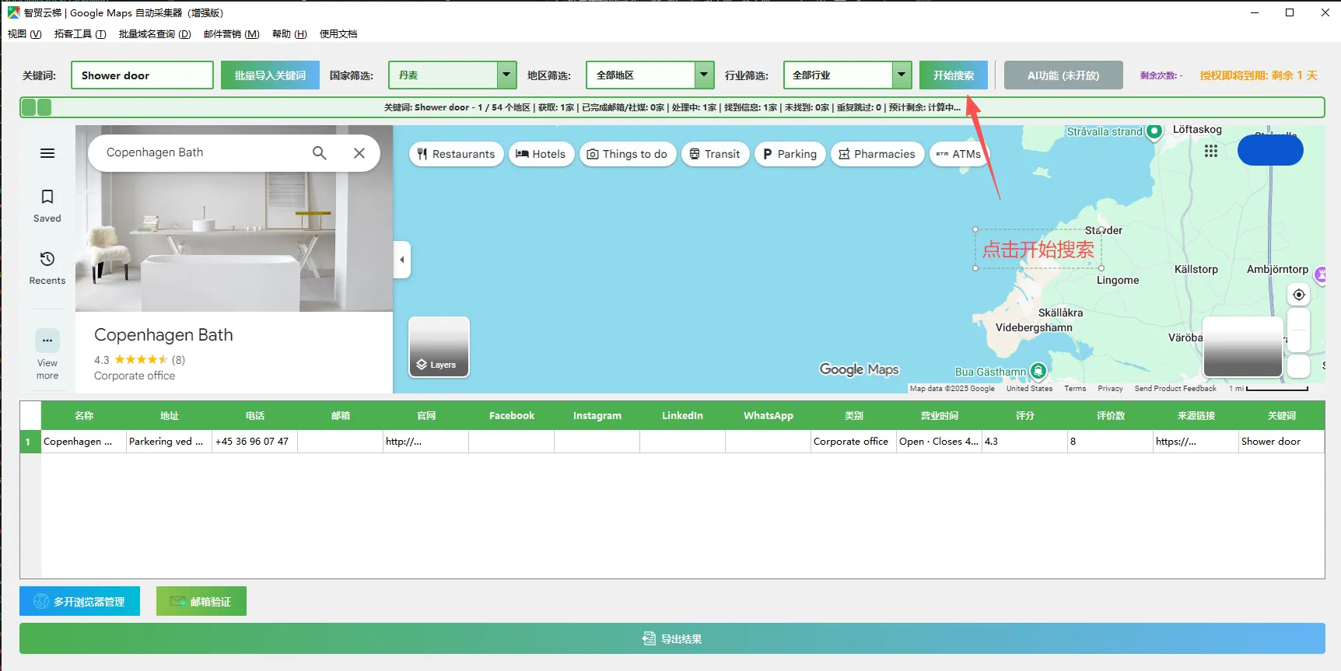Open the 帮助 (H) menu
This screenshot has width=1341, height=671.
[x=289, y=34]
